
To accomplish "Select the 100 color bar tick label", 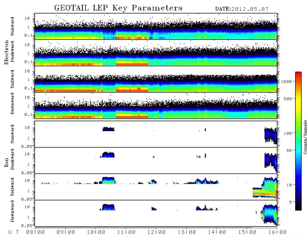I will pyautogui.click(x=288, y=133).
